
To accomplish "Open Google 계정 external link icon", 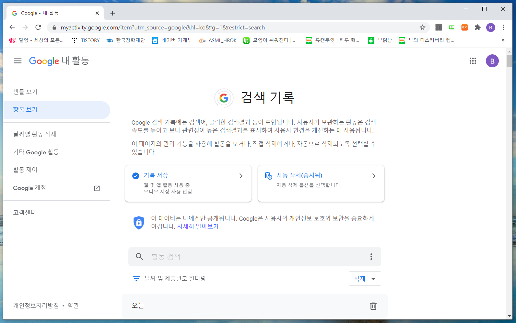I will click(97, 188).
